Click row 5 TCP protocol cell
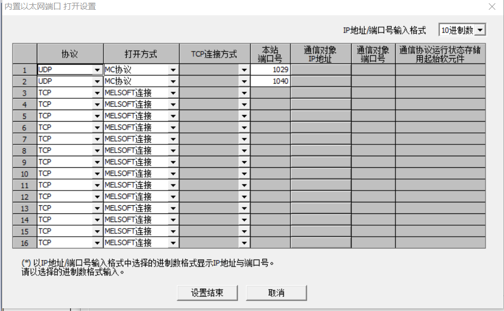504x311 pixels. tap(65, 116)
